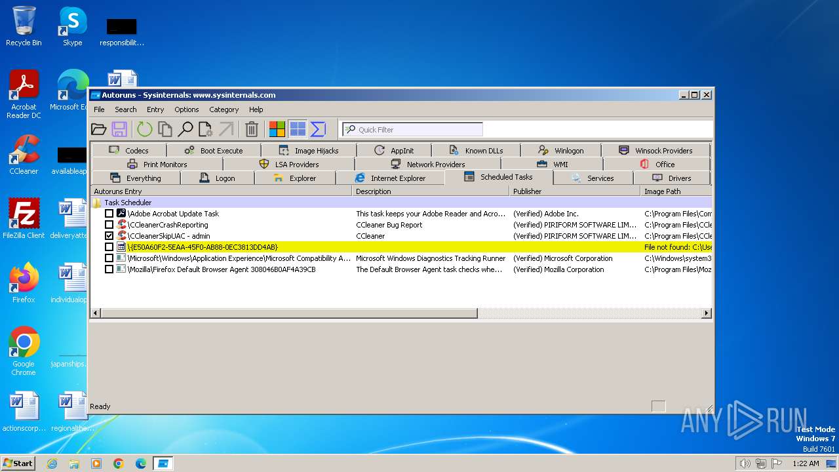Screen dimensions: 839x472
Task: Switch to the Services tab
Action: pyautogui.click(x=593, y=178)
